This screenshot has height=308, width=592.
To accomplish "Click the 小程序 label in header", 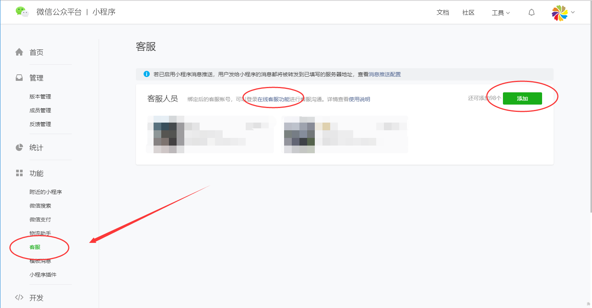I will 104,12.
